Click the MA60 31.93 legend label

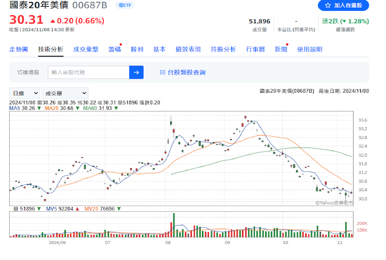pos(98,108)
